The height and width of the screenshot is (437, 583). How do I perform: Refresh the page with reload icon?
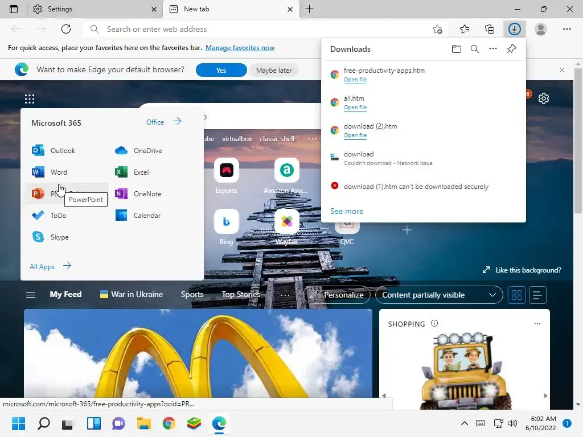(x=66, y=29)
